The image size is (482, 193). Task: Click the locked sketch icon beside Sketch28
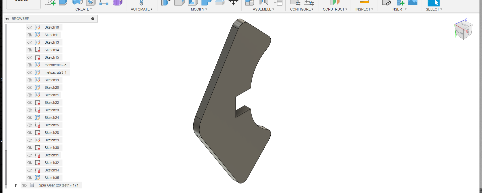[x=38, y=133]
